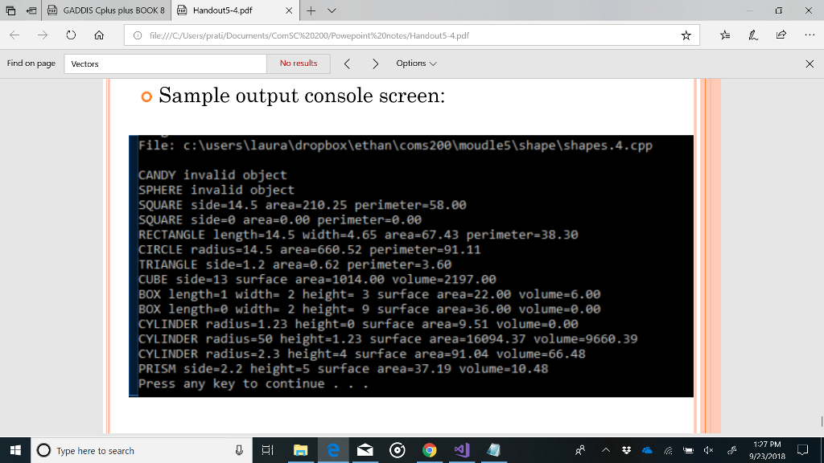Expand the find Options dropdown

pos(416,64)
